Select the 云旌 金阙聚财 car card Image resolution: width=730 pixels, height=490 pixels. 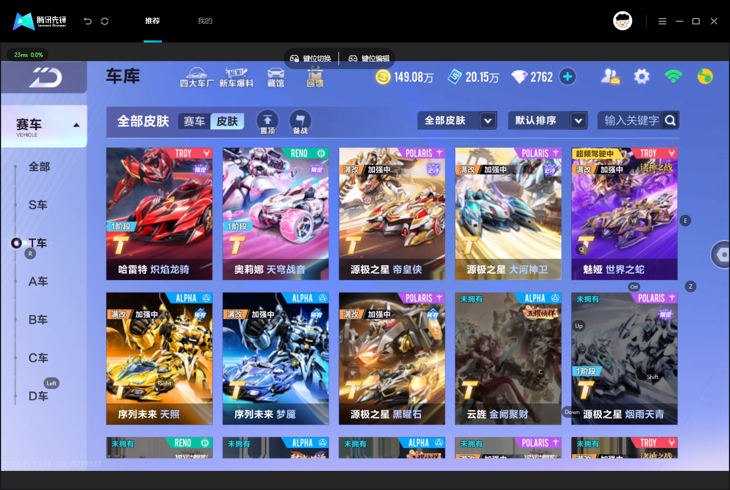pos(508,359)
